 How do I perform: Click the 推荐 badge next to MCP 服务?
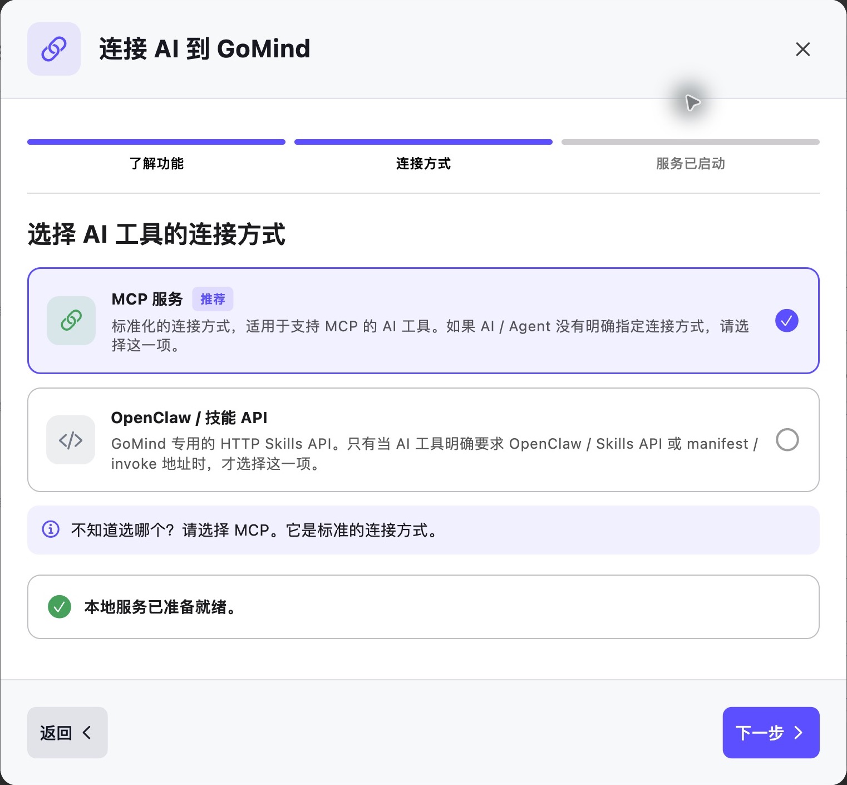[213, 300]
